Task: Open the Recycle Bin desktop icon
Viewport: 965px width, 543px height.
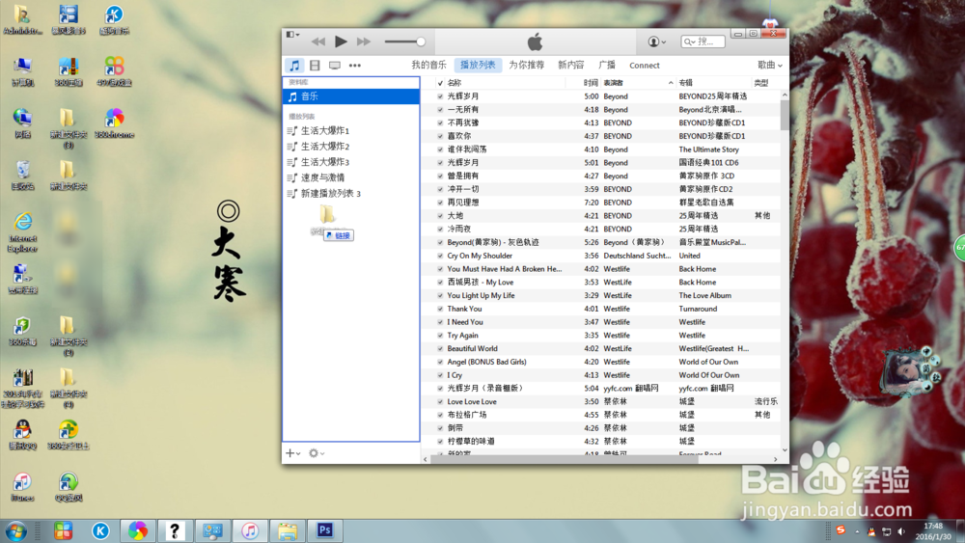Action: (x=23, y=176)
